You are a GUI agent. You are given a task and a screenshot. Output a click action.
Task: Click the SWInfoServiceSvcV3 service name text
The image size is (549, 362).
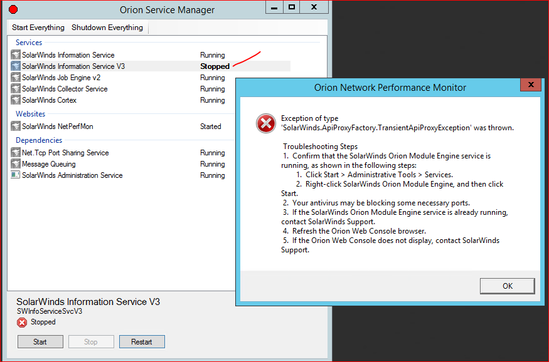pos(50,311)
